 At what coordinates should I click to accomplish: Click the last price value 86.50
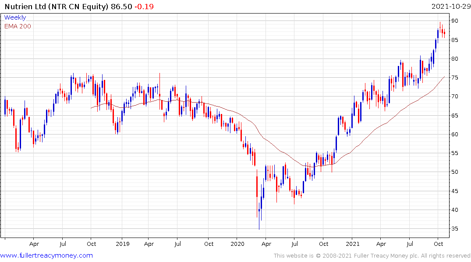pos(121,7)
